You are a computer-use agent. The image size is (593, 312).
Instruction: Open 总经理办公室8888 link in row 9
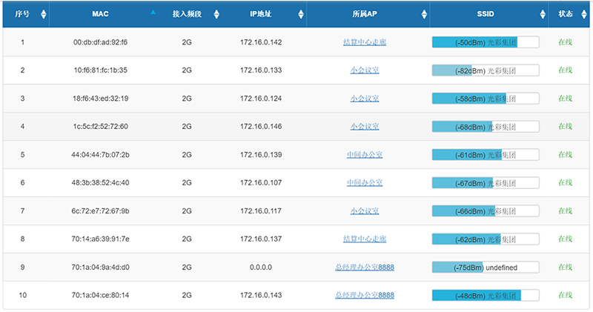tap(365, 267)
